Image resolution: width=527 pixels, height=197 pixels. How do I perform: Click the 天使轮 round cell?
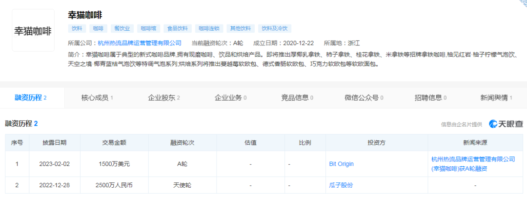[182, 185]
